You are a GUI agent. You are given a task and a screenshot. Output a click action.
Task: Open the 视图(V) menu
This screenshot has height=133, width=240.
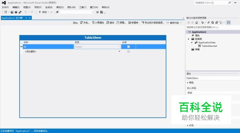[27, 7]
